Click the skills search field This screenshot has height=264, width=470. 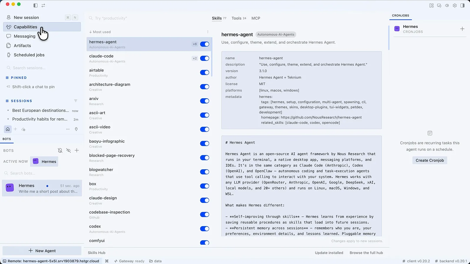click(147, 18)
